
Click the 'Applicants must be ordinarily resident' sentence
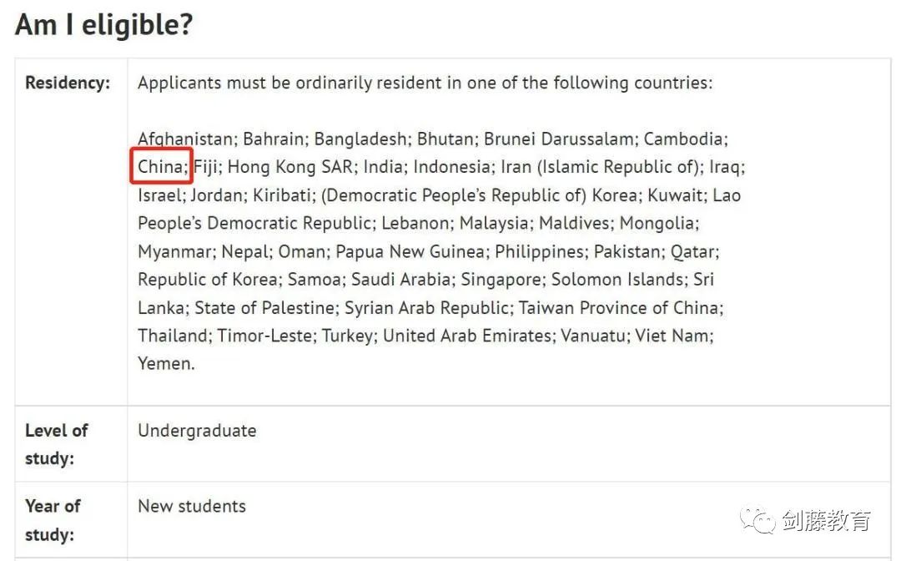[x=425, y=83]
